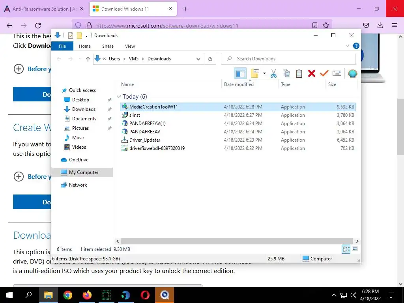Save to Pocket icon in browser toolbar
404x303 pixels.
[x=366, y=25]
